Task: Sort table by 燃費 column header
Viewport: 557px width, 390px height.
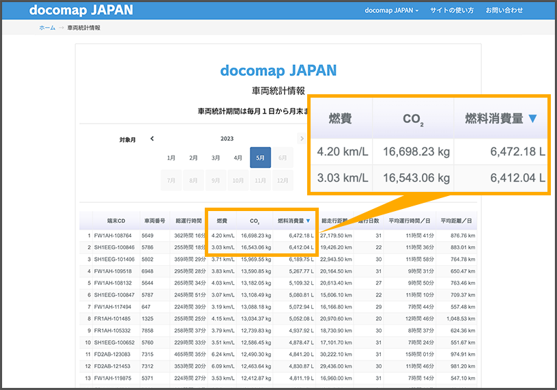Action: [222, 221]
